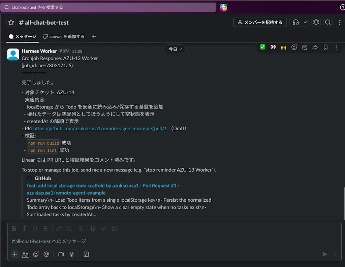This screenshot has height=267, width=345.
Task: Toggle strikethrough formatting in composer
Action: tap(45, 229)
